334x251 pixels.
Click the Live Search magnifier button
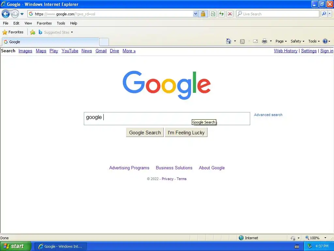pos(324,14)
